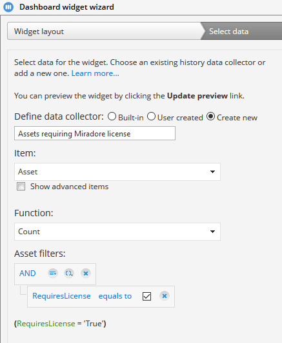Screen dimensions: 282x343
Task: Add a new filter condition to AND group
Action: click(x=53, y=273)
